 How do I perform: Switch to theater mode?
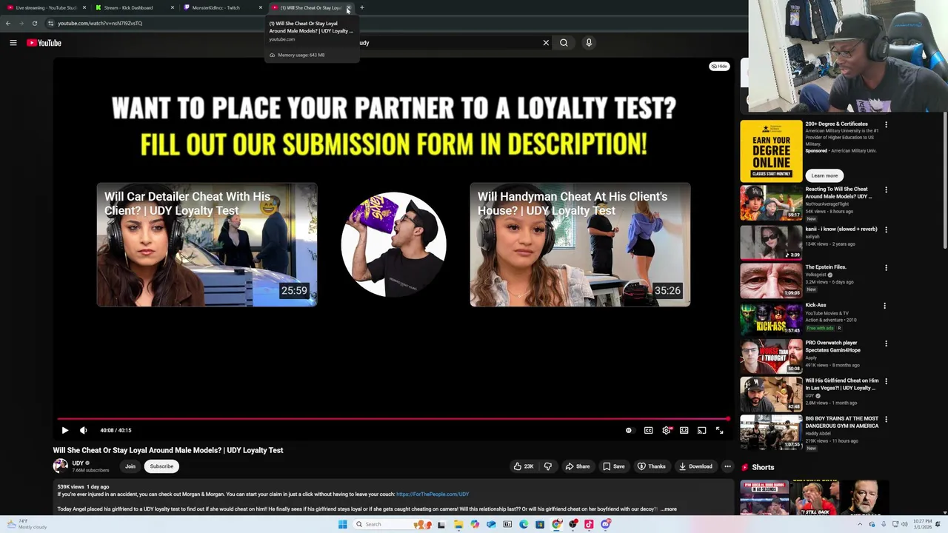pos(684,430)
